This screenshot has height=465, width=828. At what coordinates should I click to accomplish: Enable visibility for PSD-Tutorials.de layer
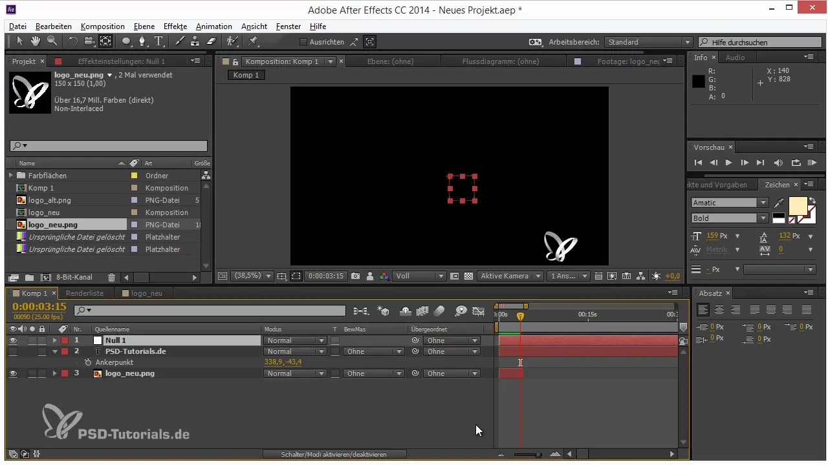13,351
